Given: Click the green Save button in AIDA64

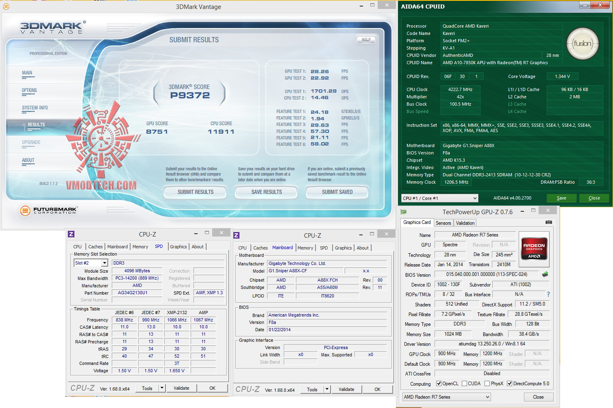Looking at the screenshot, I should [561, 198].
